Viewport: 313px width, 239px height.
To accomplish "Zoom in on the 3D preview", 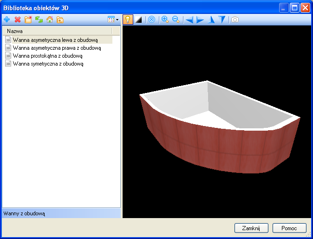I will pos(165,20).
